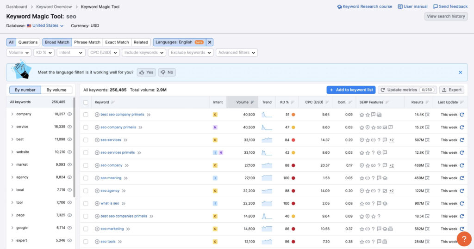Sort by CPC (USD) column icon

[x=327, y=102]
